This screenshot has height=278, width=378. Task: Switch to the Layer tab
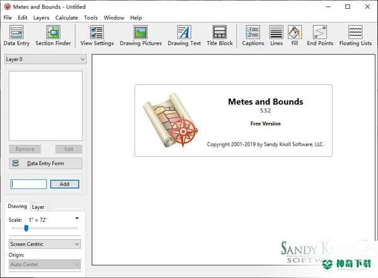click(x=38, y=207)
